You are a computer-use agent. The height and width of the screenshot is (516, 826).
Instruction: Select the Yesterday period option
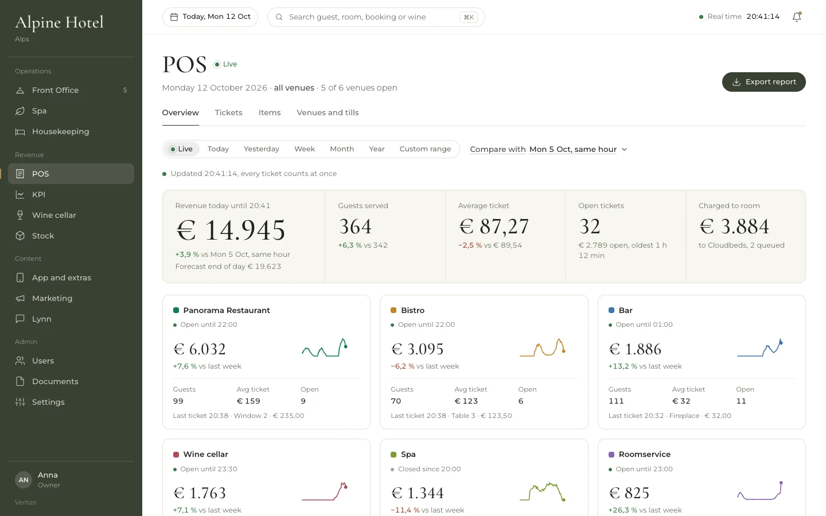262,149
